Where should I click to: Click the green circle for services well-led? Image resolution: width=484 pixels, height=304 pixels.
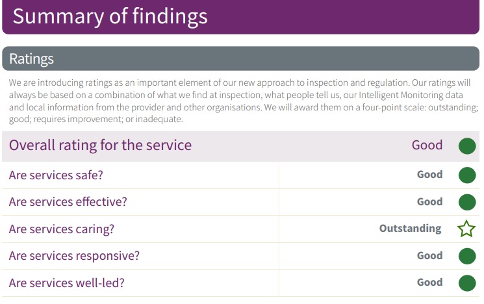[x=467, y=283]
